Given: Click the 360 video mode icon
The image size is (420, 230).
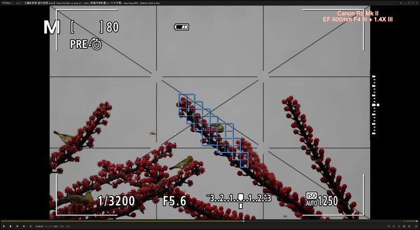Looking at the screenshot, I should coord(389,226).
